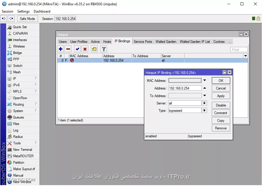263x186 pixels.
Task: Expand the Tools submenu in sidebar
Action: point(36,143)
